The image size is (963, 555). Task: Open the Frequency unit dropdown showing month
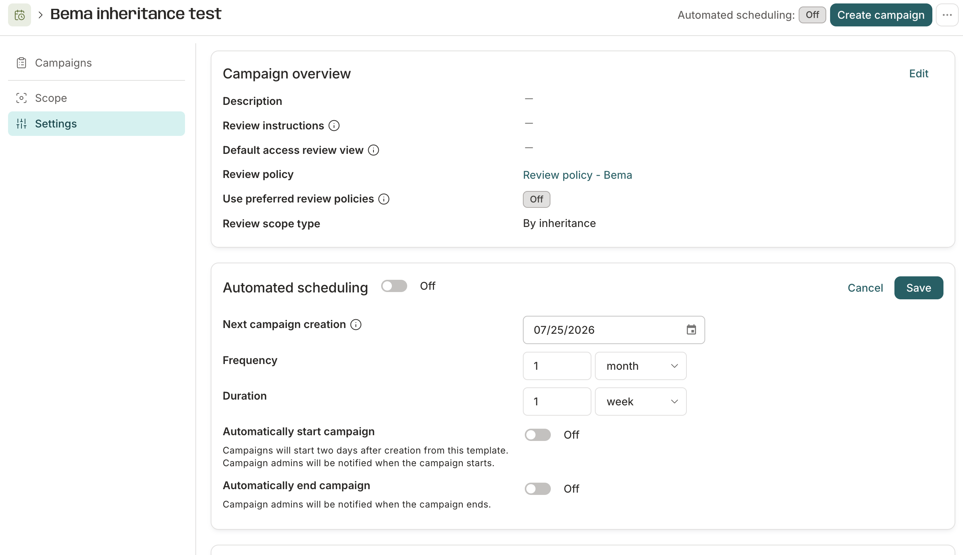(x=641, y=366)
